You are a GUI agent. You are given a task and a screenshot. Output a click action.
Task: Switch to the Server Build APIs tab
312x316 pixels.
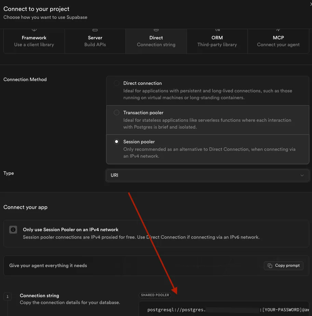95,41
